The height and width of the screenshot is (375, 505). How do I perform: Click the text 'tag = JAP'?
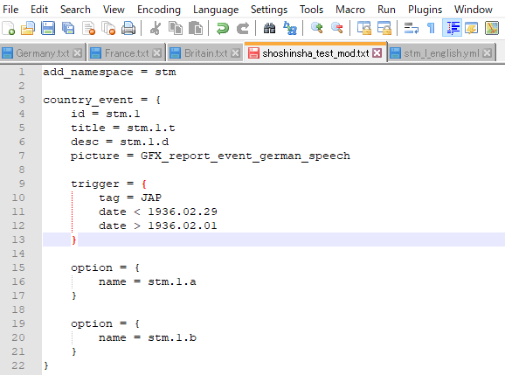pos(130,198)
